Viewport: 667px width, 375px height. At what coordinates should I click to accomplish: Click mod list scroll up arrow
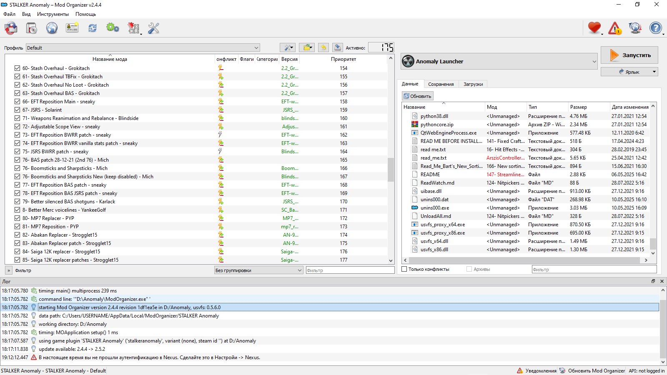click(391, 58)
